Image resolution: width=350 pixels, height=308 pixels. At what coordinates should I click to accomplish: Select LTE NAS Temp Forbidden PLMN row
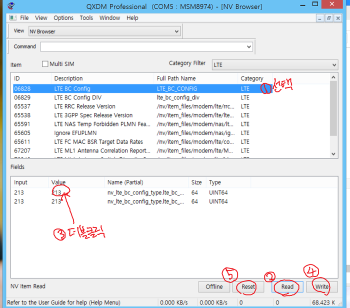142,124
